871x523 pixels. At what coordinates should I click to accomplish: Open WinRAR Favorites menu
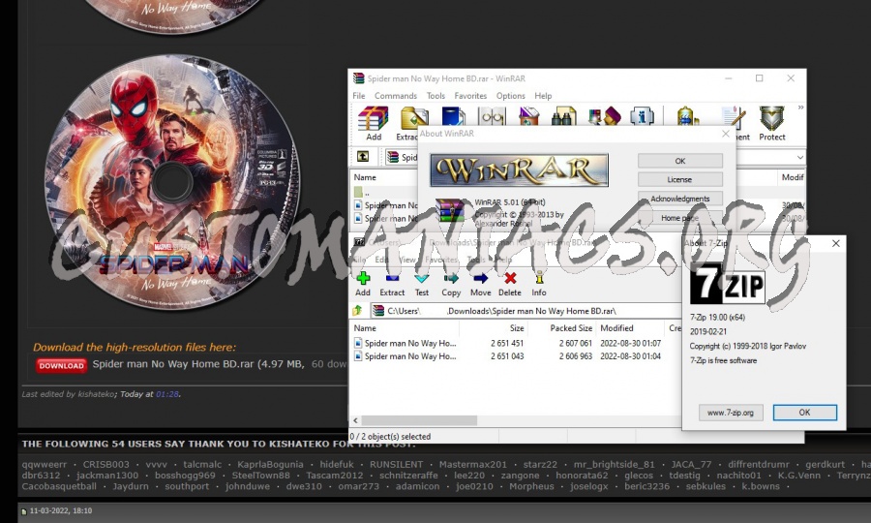click(x=470, y=96)
